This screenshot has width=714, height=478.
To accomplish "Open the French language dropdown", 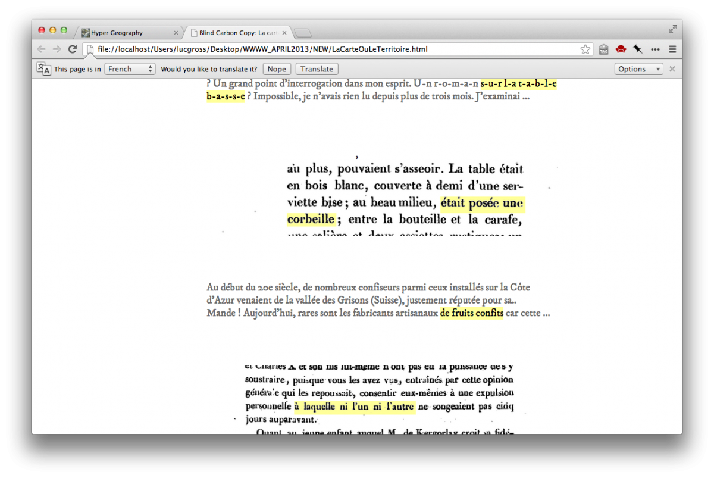I will (x=130, y=69).
